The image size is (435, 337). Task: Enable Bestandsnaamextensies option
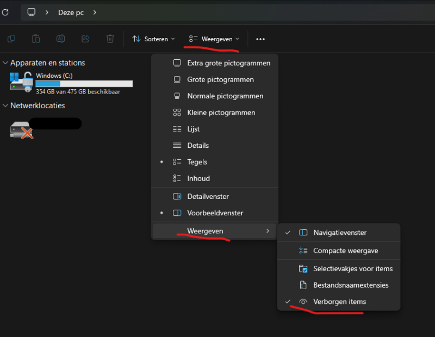pos(351,285)
